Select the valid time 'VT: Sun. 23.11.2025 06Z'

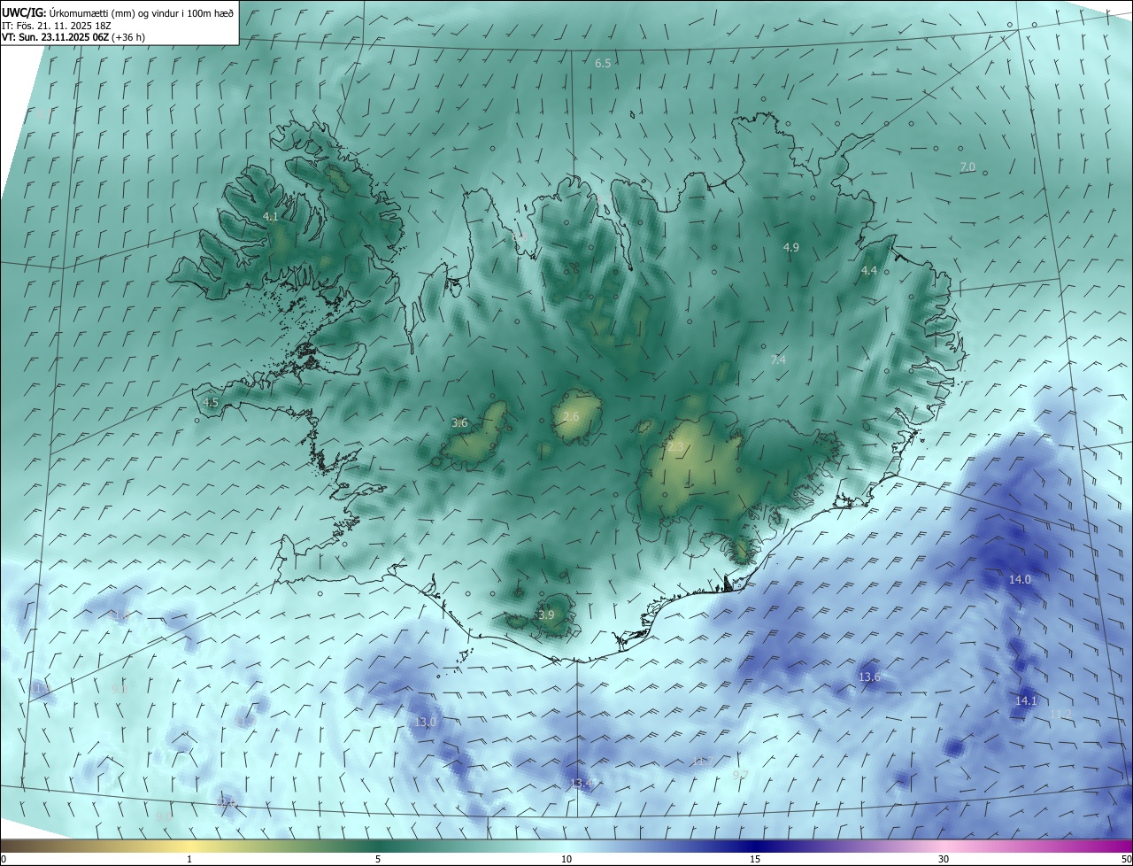click(55, 38)
